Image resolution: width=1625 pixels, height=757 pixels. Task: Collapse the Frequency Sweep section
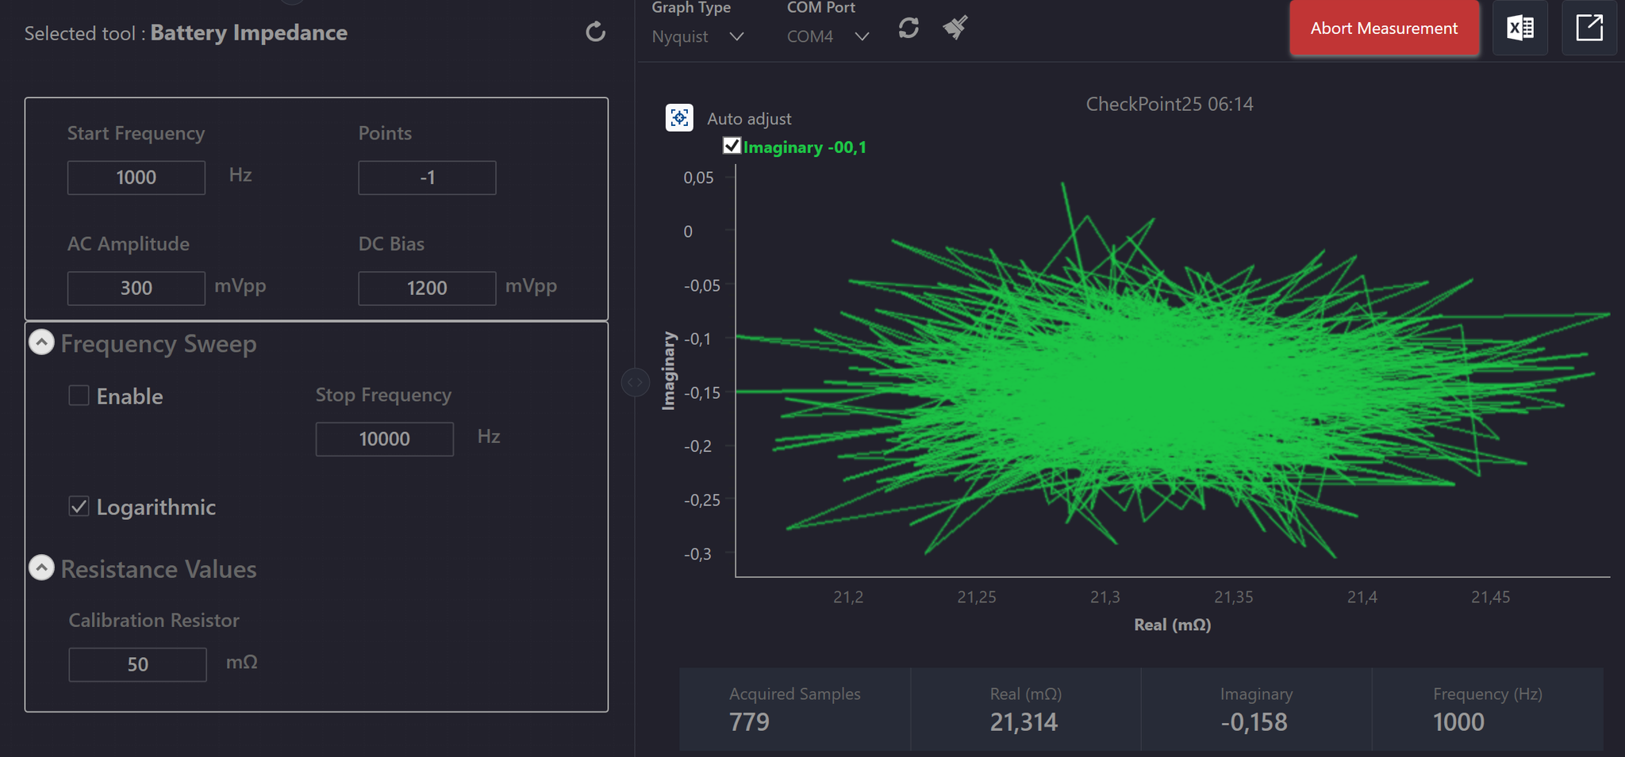tap(41, 342)
